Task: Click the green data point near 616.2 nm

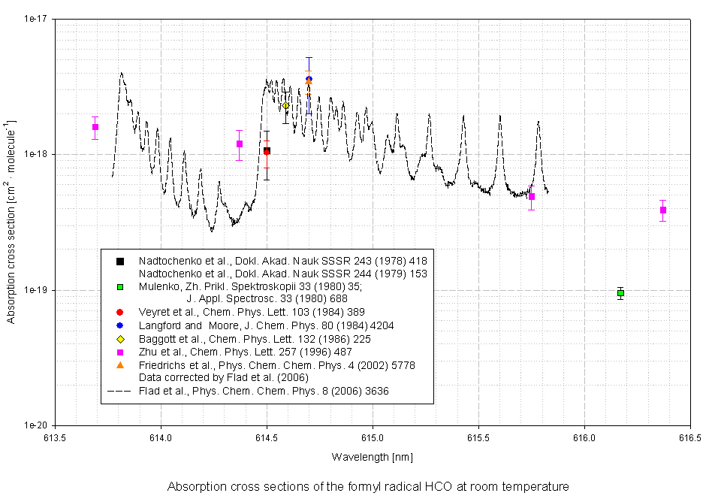Action: point(620,293)
